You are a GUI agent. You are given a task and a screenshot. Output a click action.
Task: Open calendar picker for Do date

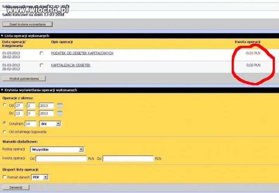tap(60, 113)
